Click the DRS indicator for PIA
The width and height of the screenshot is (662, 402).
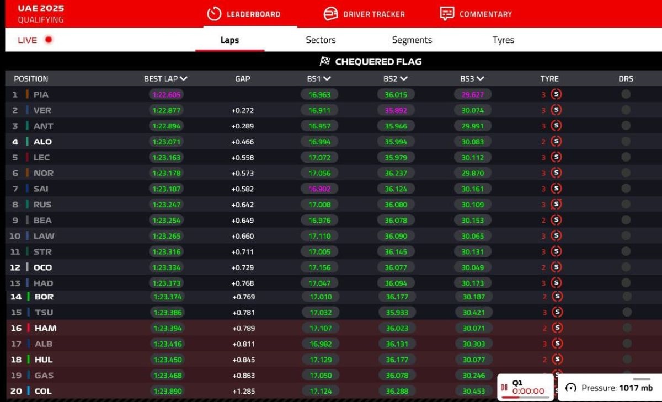pos(626,94)
